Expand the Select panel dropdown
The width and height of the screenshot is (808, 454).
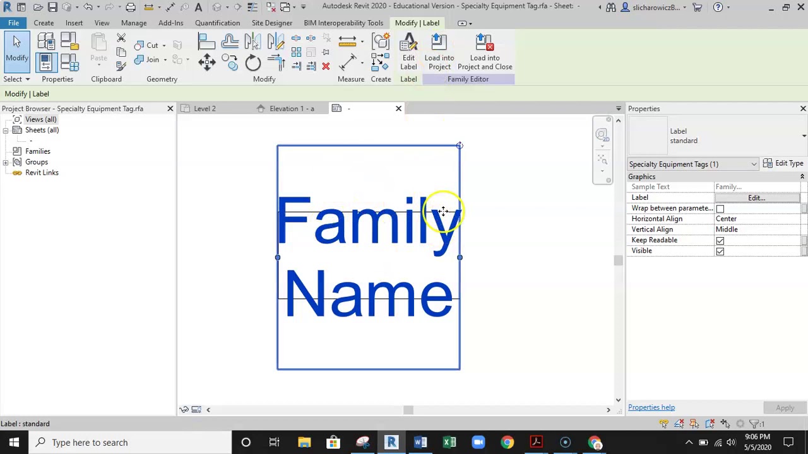click(16, 79)
